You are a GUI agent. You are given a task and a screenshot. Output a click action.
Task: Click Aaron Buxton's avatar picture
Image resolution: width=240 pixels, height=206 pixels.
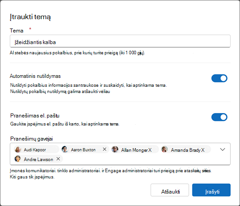pyautogui.click(x=65, y=149)
